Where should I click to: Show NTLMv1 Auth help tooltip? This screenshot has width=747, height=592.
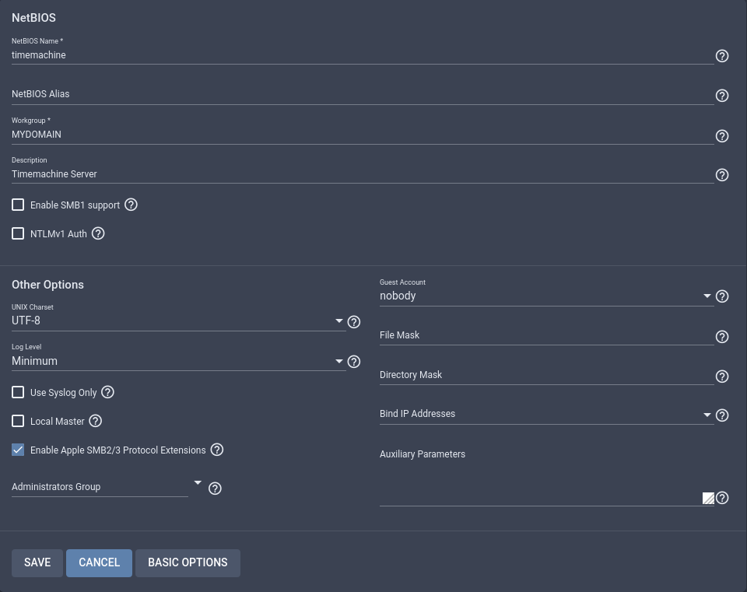click(98, 233)
